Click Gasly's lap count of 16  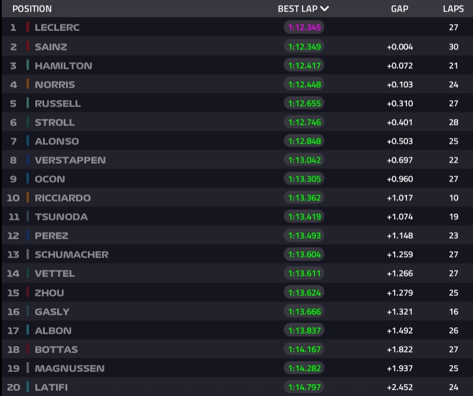[453, 312]
